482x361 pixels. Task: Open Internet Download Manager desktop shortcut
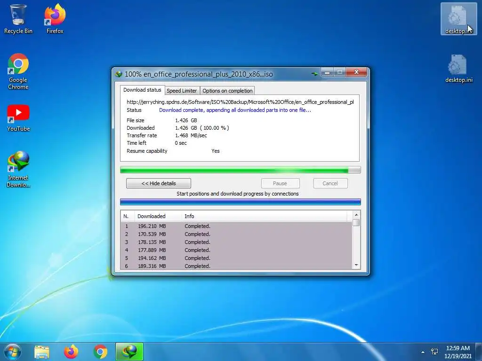pyautogui.click(x=18, y=169)
